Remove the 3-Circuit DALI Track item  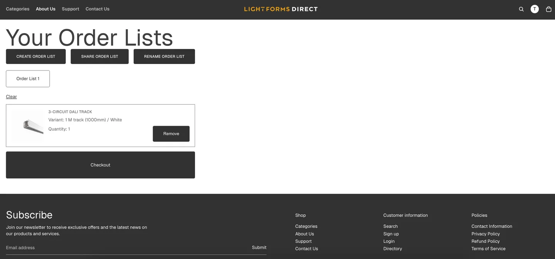(x=171, y=134)
